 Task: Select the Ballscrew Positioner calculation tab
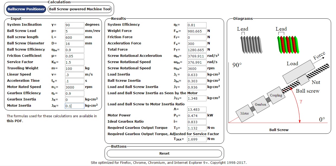click(x=26, y=9)
